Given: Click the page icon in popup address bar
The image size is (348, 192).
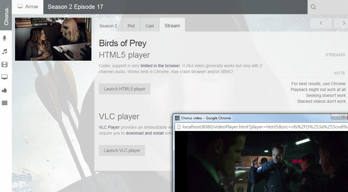Looking at the screenshot, I should (x=179, y=127).
